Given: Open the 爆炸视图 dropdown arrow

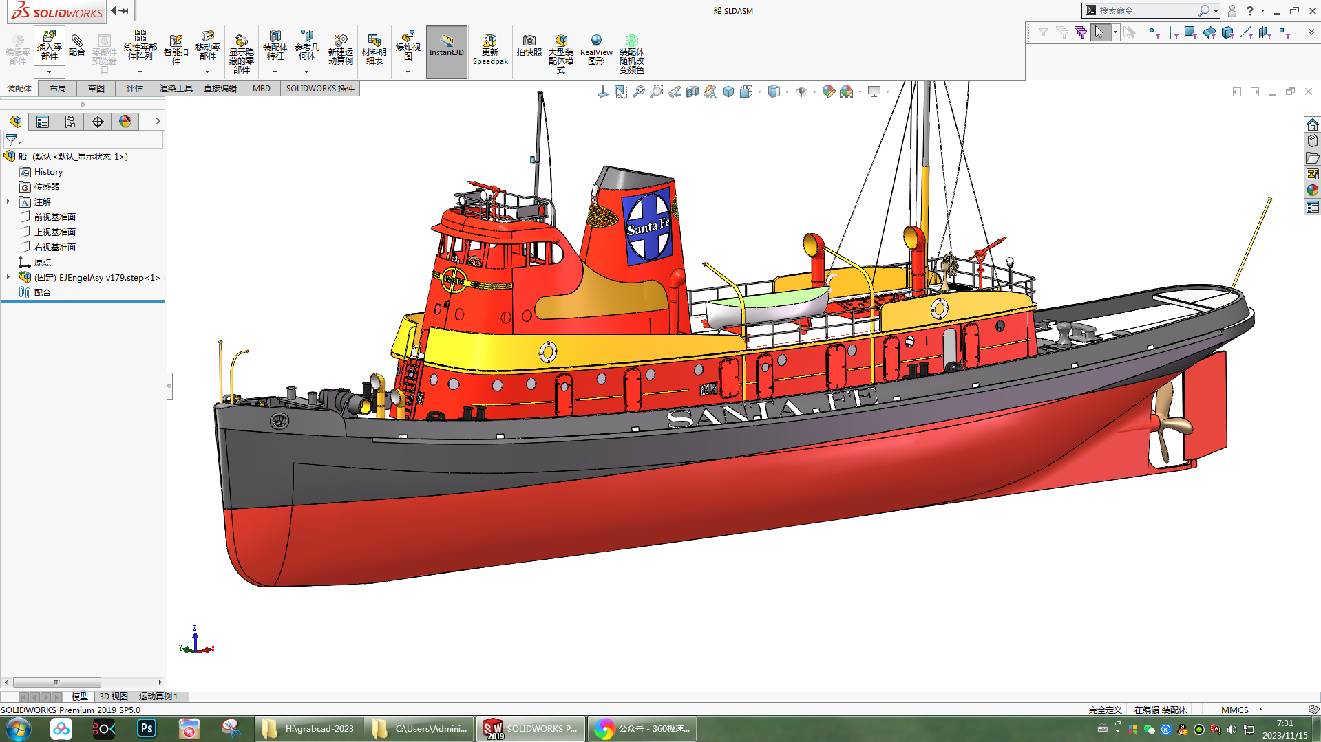Looking at the screenshot, I should [408, 72].
